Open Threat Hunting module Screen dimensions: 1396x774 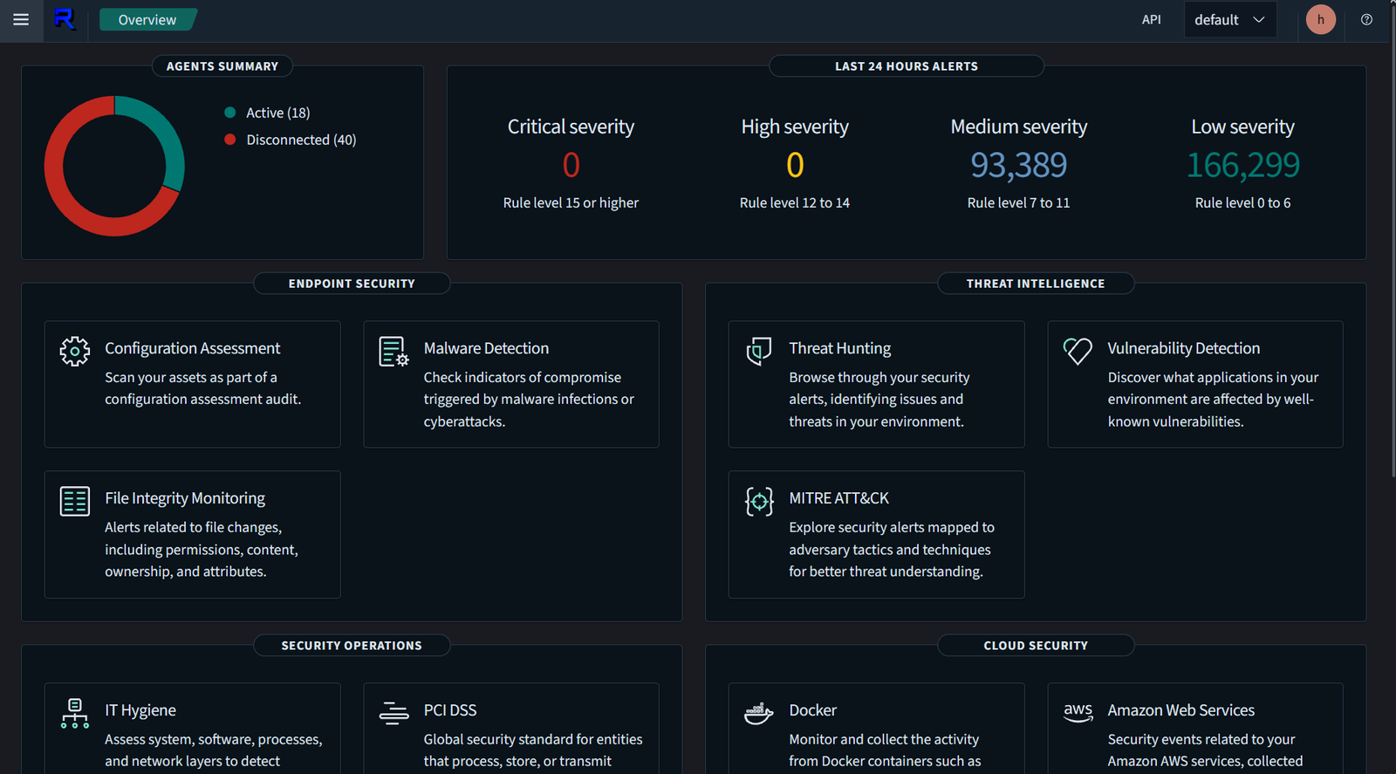coord(876,384)
